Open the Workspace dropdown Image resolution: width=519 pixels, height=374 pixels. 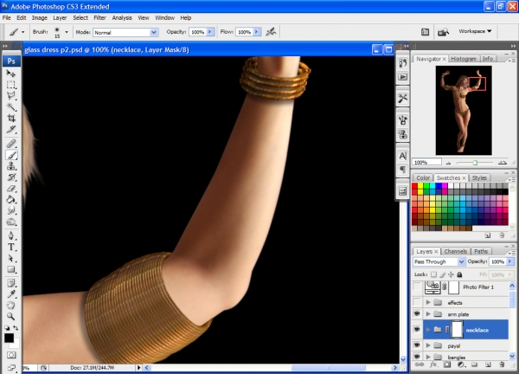point(475,31)
